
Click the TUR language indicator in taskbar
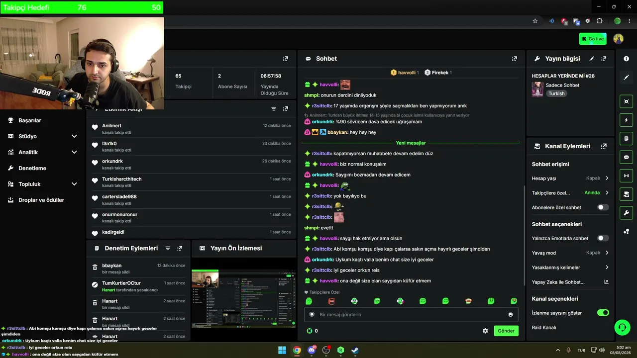pyautogui.click(x=581, y=351)
